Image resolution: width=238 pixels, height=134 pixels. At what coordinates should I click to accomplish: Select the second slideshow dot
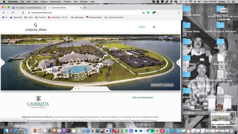click(x=81, y=89)
